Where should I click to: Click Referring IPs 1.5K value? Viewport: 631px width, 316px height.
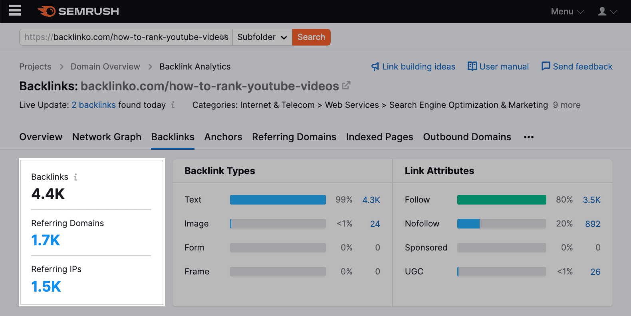46,286
